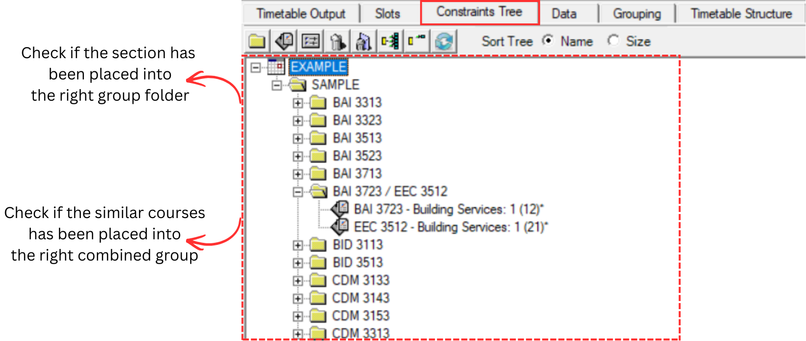Expand the BAI 3313 group

298,103
